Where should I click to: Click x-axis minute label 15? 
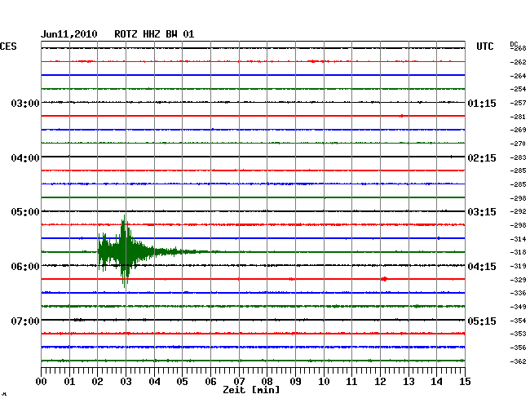coord(465,382)
